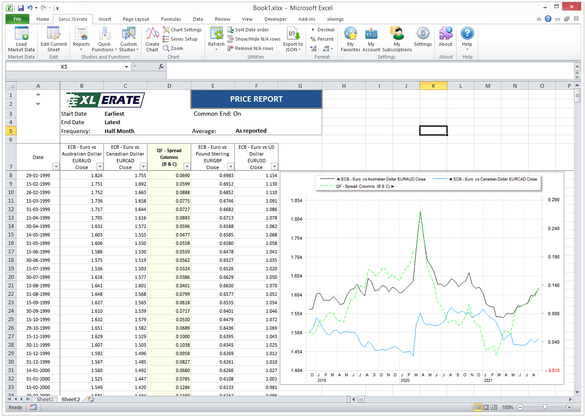Image resolution: width=585 pixels, height=417 pixels.
Task: Click the Refresh data icon
Action: (x=216, y=34)
